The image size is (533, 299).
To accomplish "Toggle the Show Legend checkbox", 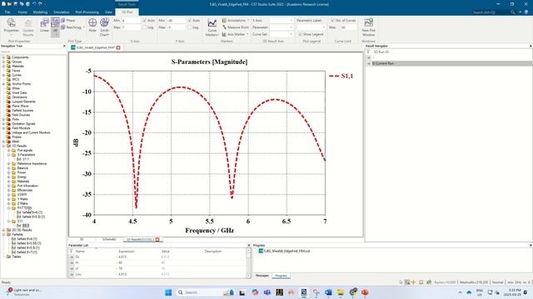I will [300, 34].
